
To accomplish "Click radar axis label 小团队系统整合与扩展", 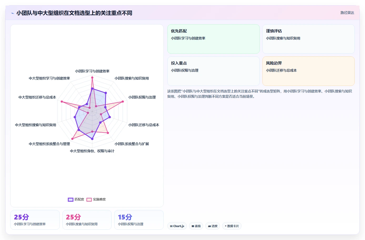I will 132,144.
